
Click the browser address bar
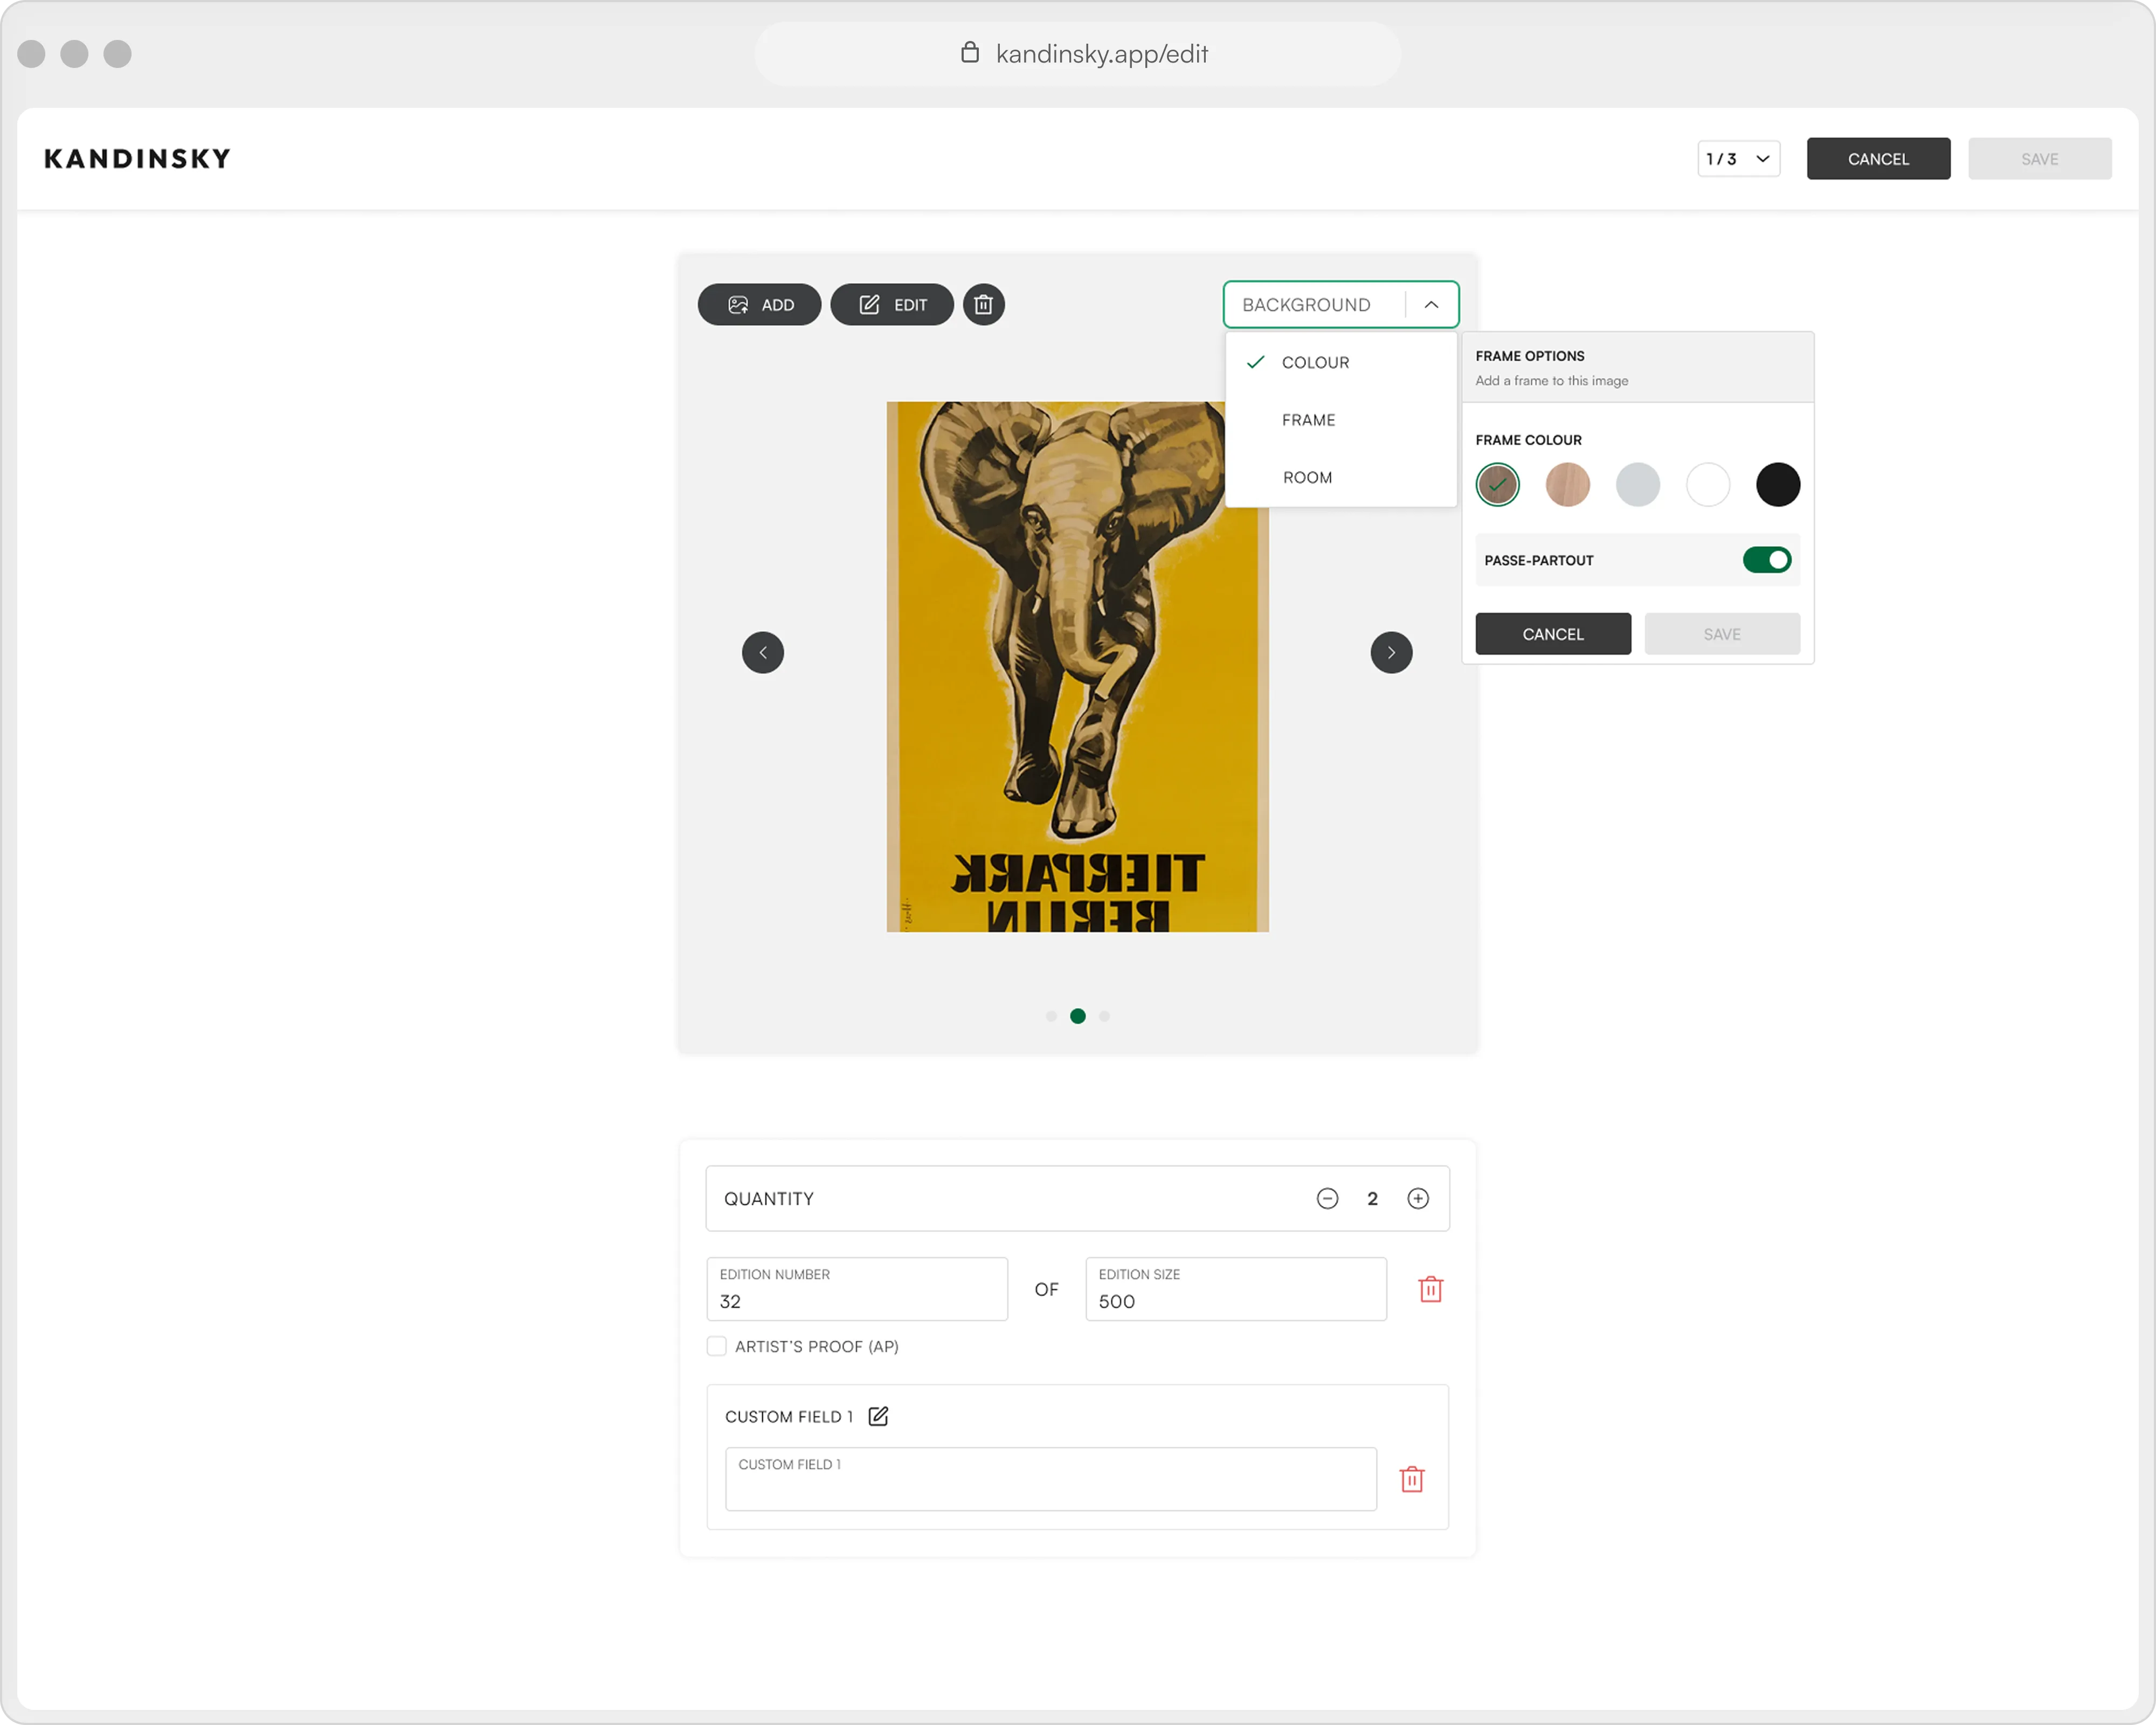(x=1077, y=54)
